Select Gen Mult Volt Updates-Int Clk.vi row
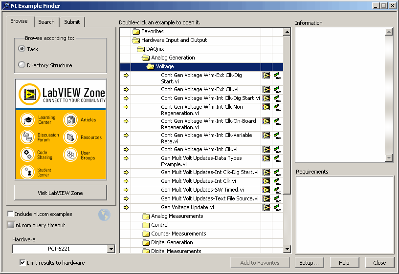The image size is (399, 274). click(201, 181)
